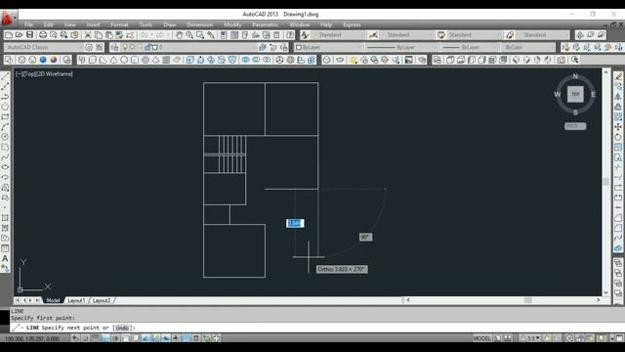Open the Modify menu

(232, 24)
